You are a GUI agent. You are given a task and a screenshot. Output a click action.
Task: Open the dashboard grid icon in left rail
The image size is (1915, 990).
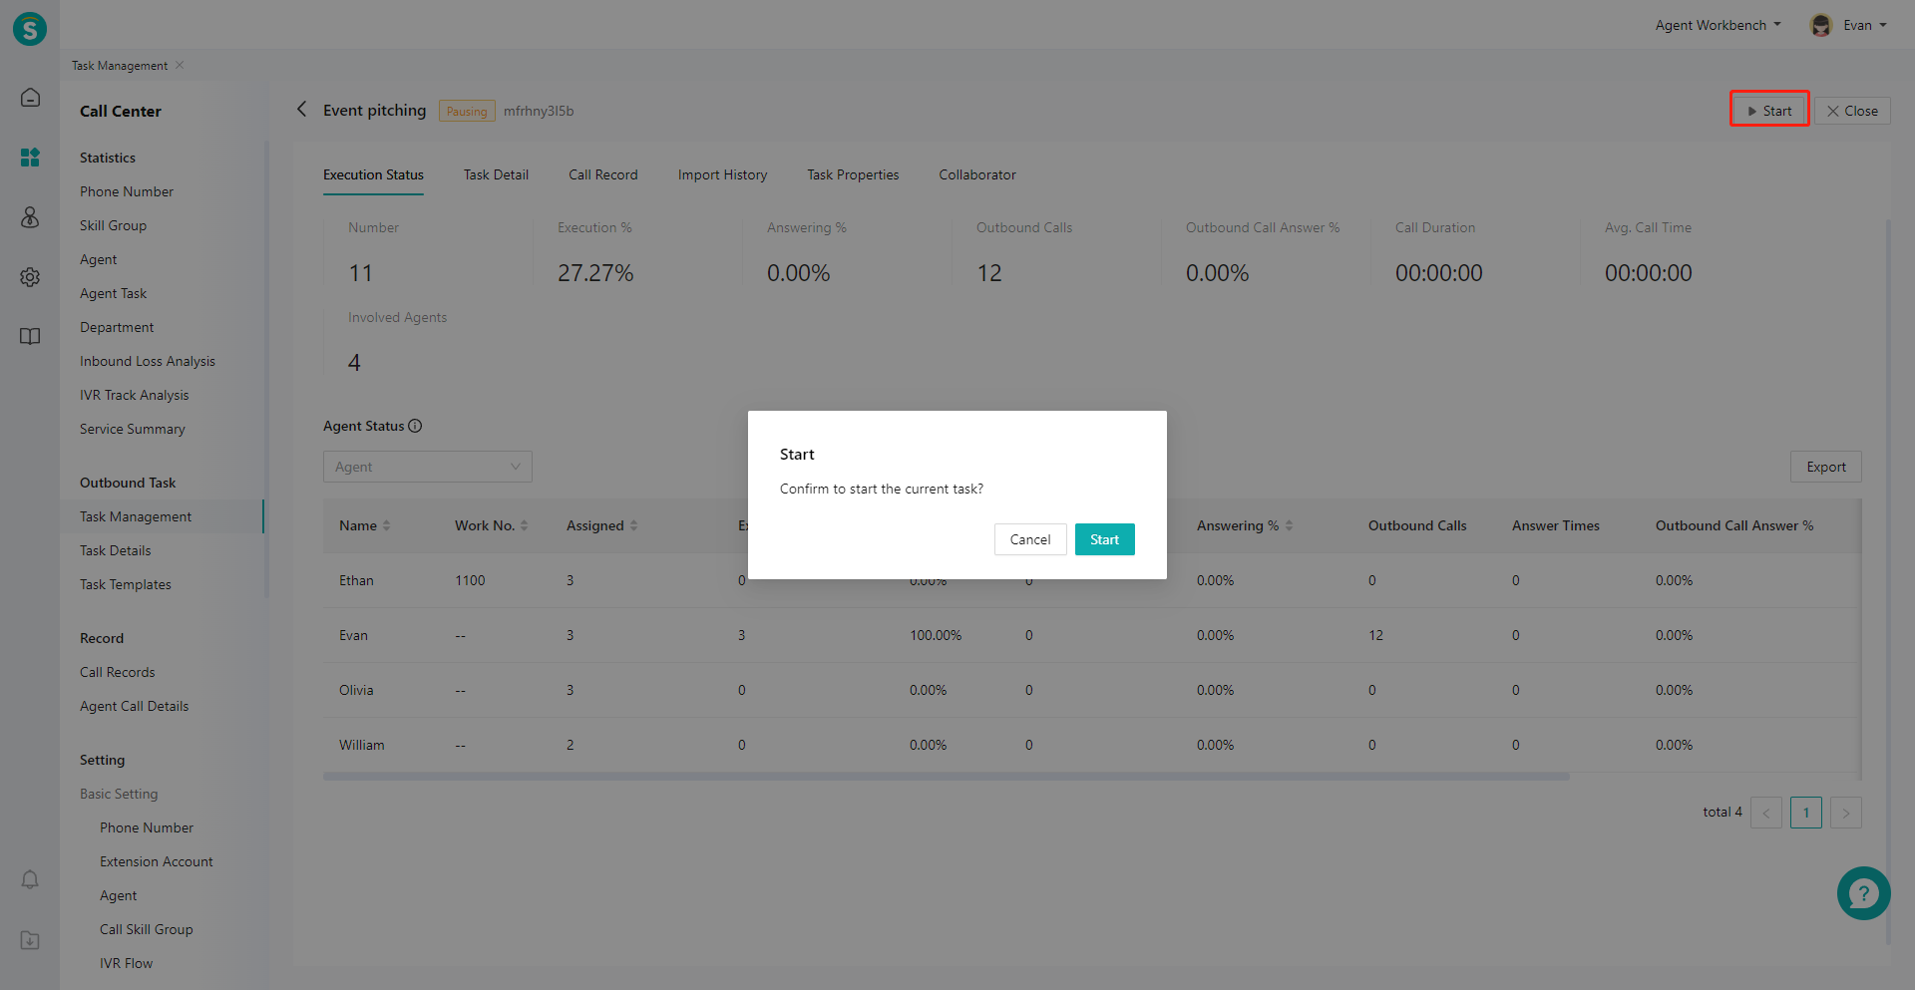point(30,158)
